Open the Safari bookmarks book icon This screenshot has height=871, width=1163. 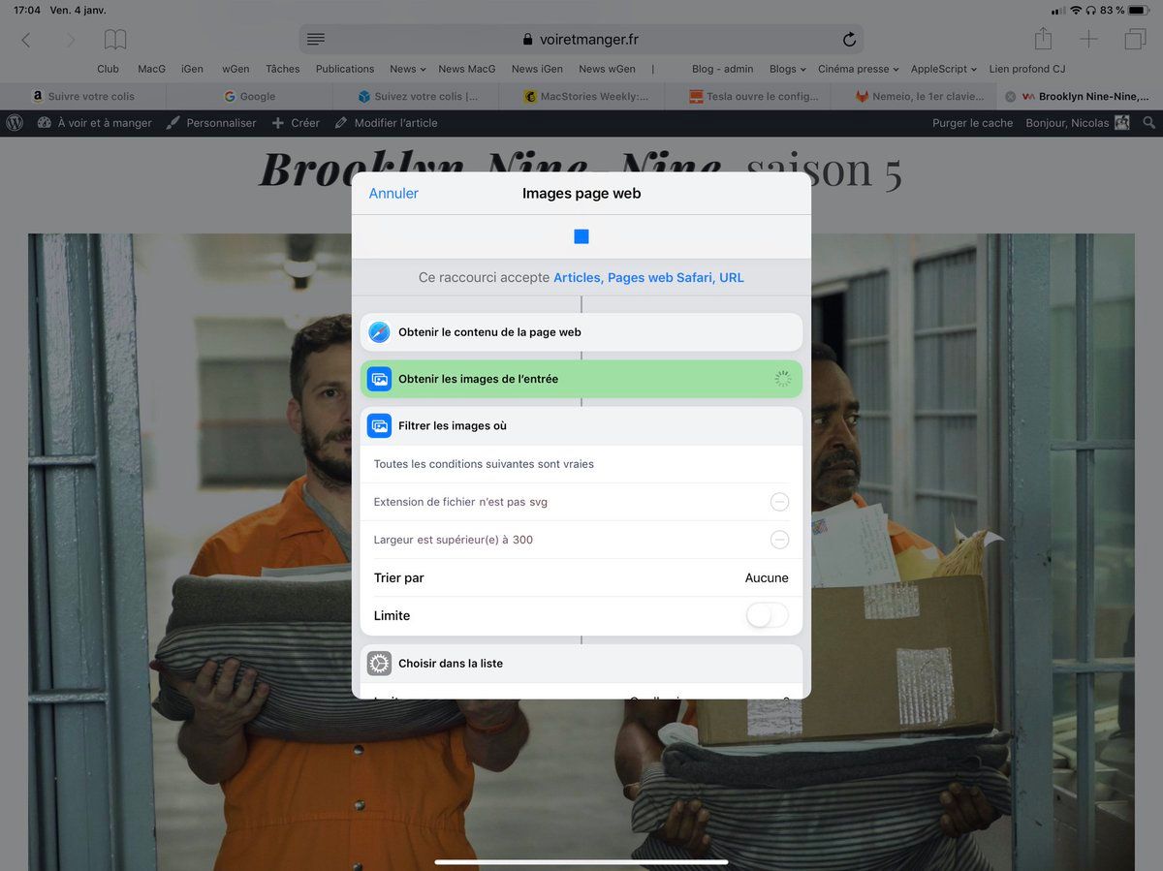[115, 40]
